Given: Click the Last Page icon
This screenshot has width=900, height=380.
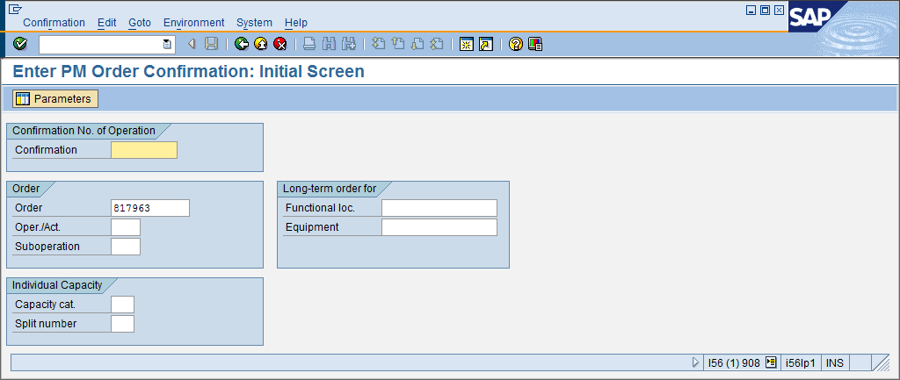Looking at the screenshot, I should (x=438, y=44).
